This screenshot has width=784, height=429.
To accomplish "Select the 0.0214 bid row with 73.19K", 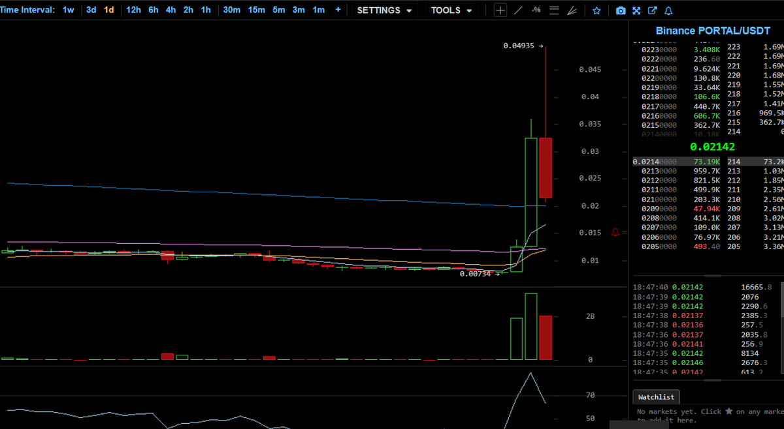I will (708, 162).
